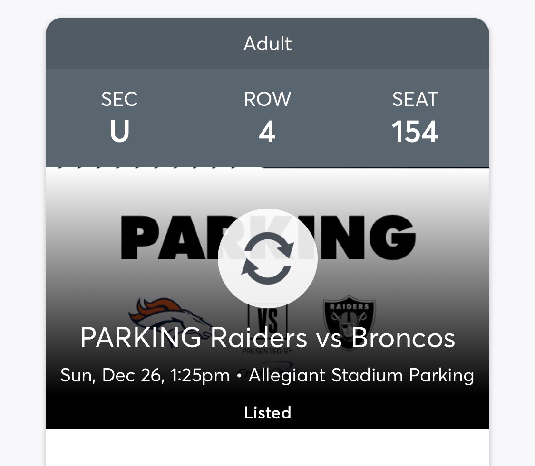The image size is (535, 466).
Task: Click the PRESENTED BY sponsor text
Action: click(267, 352)
